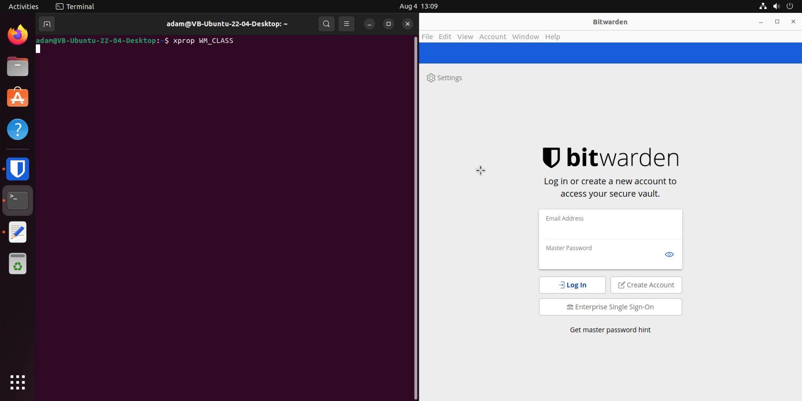Select the Terminal icon in dock
Screen dimensions: 802x401
click(x=18, y=200)
